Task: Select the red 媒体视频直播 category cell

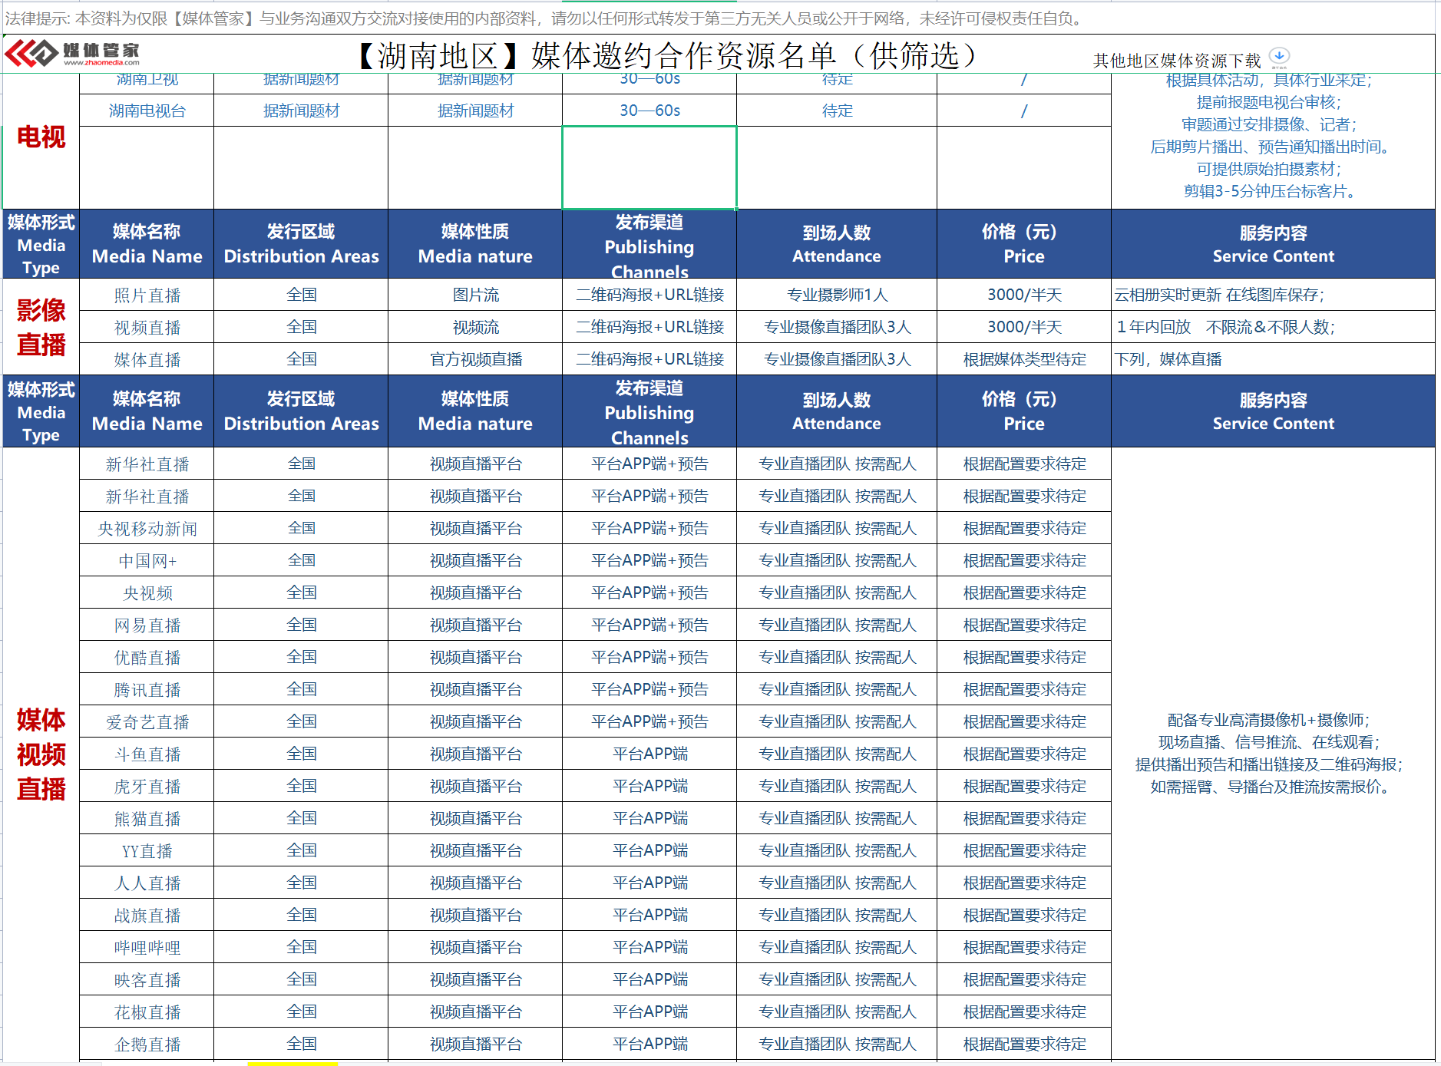Action: pyautogui.click(x=41, y=754)
